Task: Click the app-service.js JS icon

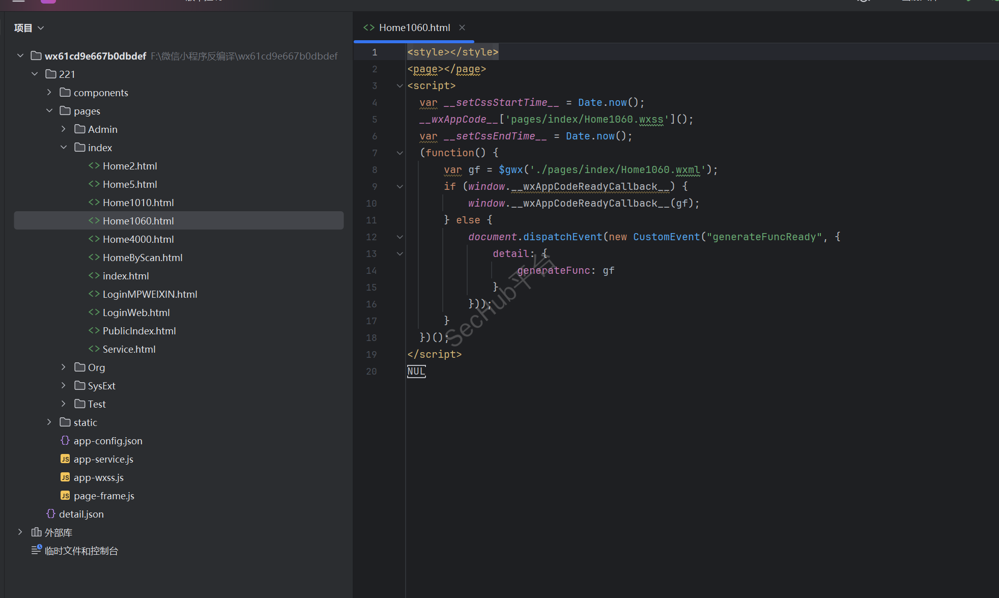Action: (65, 459)
